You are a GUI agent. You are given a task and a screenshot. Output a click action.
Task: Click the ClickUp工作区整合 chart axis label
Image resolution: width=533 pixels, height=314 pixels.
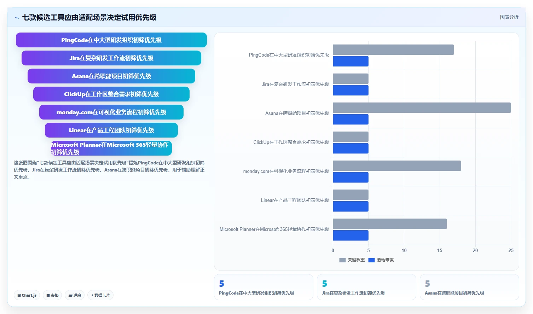[x=291, y=142]
